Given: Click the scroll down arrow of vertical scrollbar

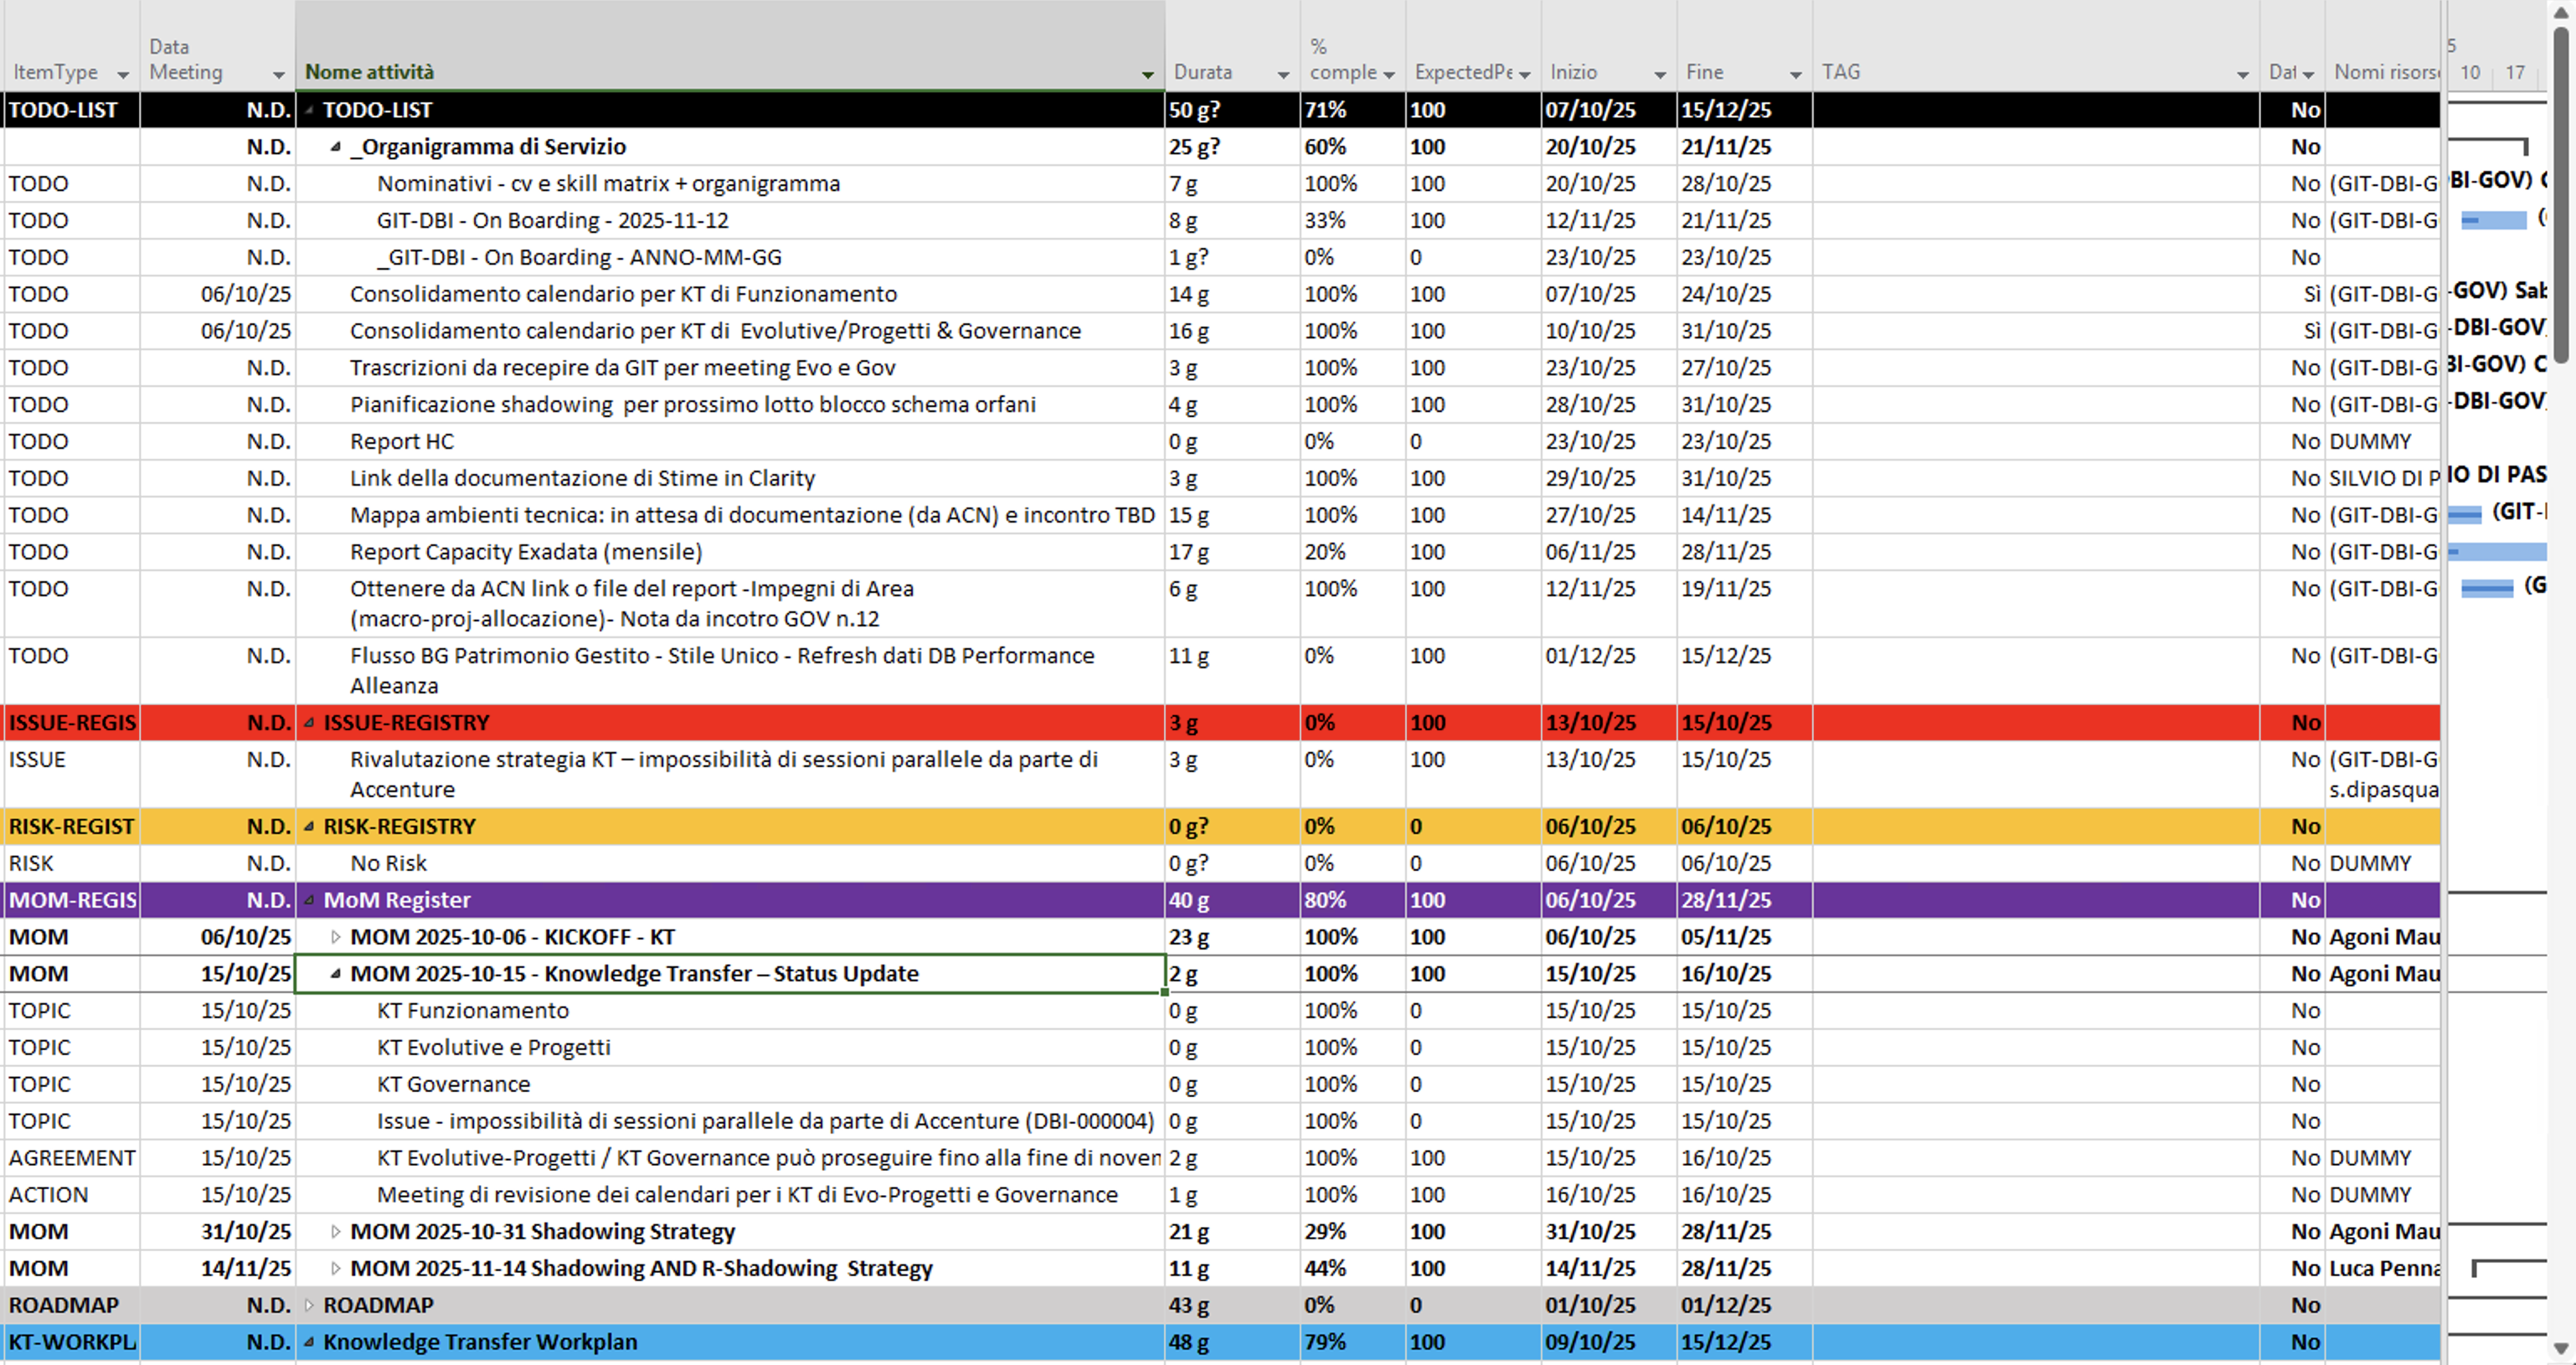Looking at the screenshot, I should tap(2561, 1348).
